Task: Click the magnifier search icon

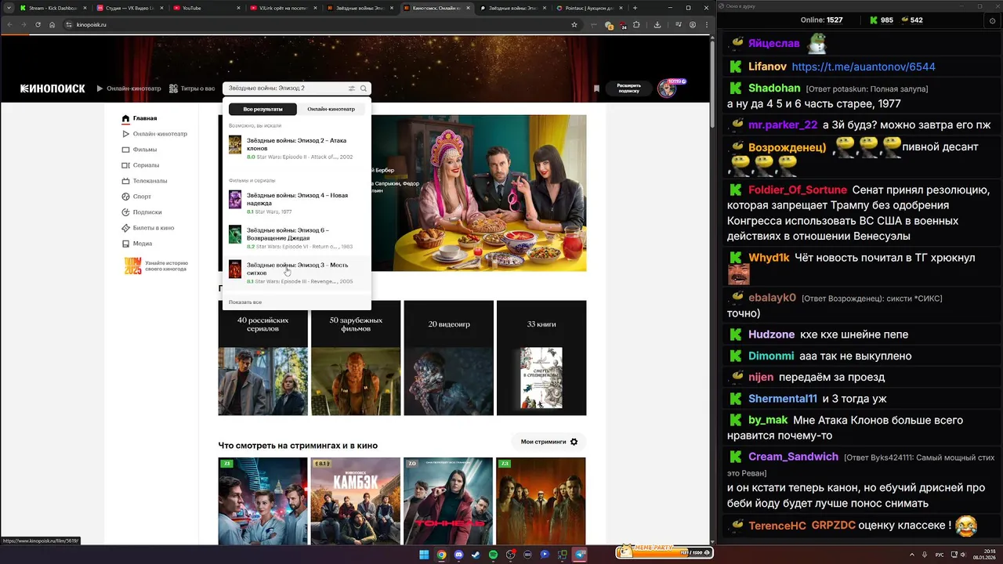Action: point(364,89)
